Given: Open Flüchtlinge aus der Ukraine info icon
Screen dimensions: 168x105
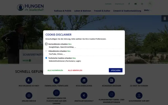Looking at the screenshot, I should pos(56,93).
